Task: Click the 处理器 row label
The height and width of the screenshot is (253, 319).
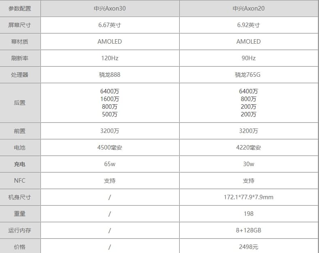Action: pos(19,75)
